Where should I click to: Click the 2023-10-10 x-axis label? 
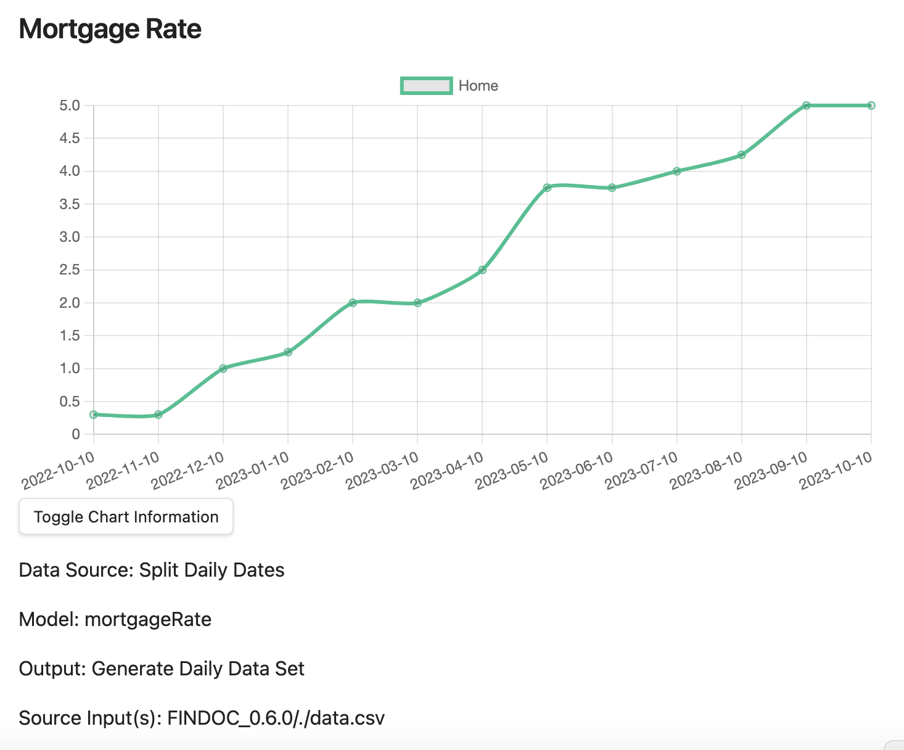tap(837, 470)
